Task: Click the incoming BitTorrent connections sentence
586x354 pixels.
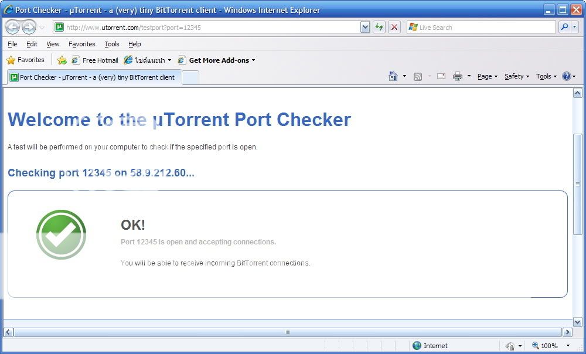Action: point(215,263)
